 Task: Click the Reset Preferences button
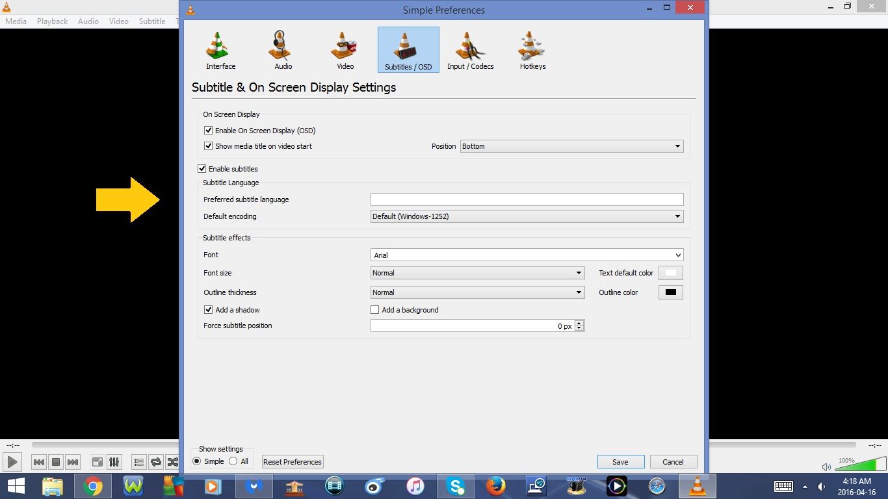[292, 461]
